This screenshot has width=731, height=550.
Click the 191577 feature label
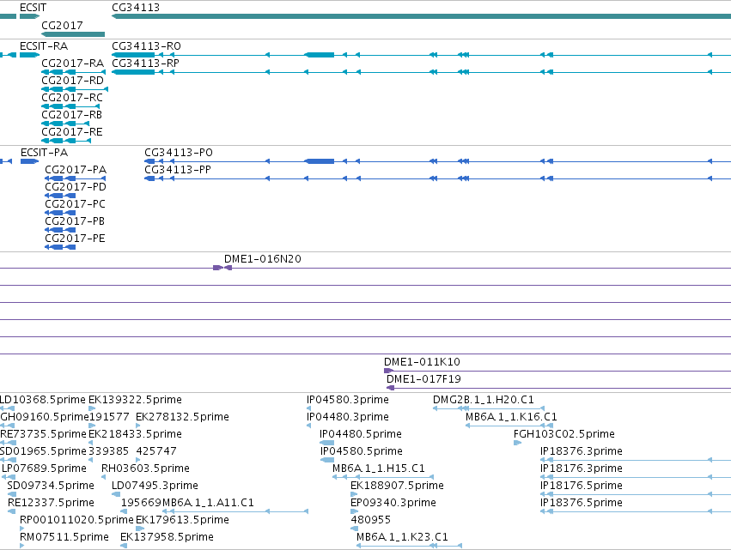coord(109,417)
